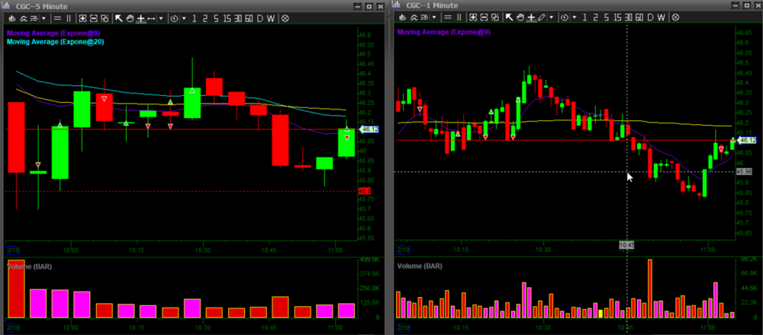763x335 pixels.
Task: Click Moving Average (Expone@9) label in 1 Minute chart
Action: (443, 33)
